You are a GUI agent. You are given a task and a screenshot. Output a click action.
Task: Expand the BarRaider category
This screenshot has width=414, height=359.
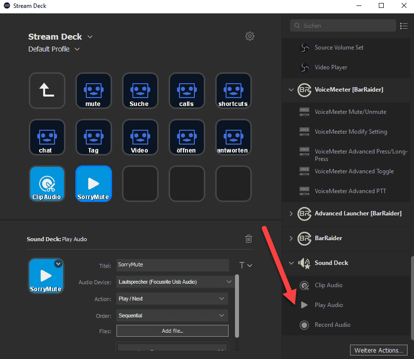pyautogui.click(x=291, y=239)
